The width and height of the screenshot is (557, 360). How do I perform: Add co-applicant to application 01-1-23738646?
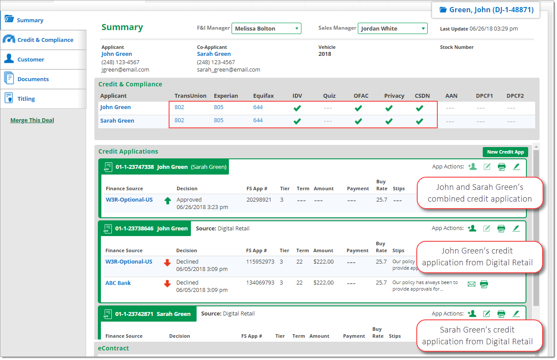472,228
